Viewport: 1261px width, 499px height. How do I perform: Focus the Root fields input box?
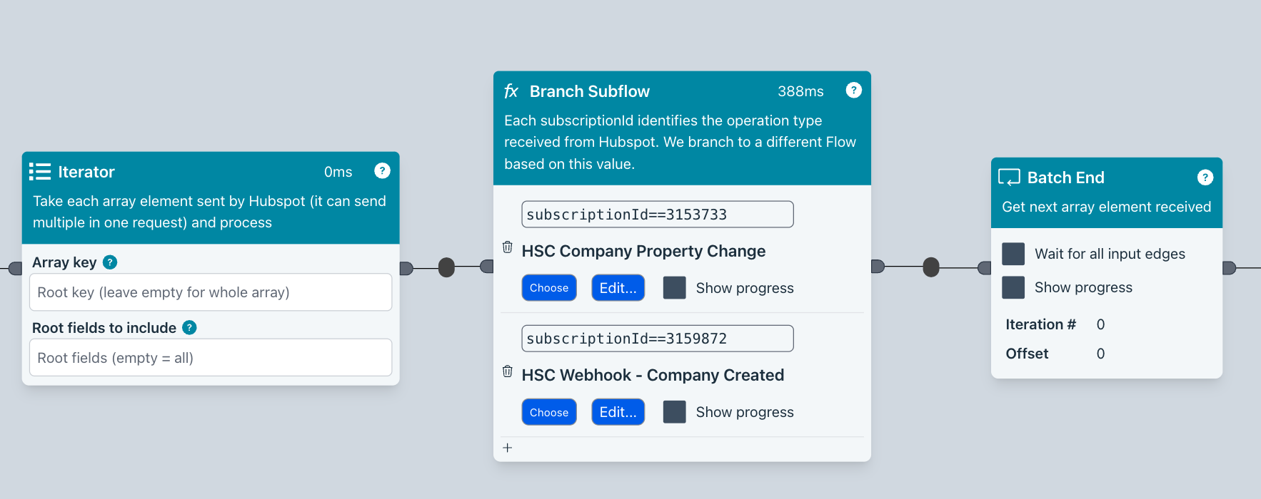[x=210, y=358]
